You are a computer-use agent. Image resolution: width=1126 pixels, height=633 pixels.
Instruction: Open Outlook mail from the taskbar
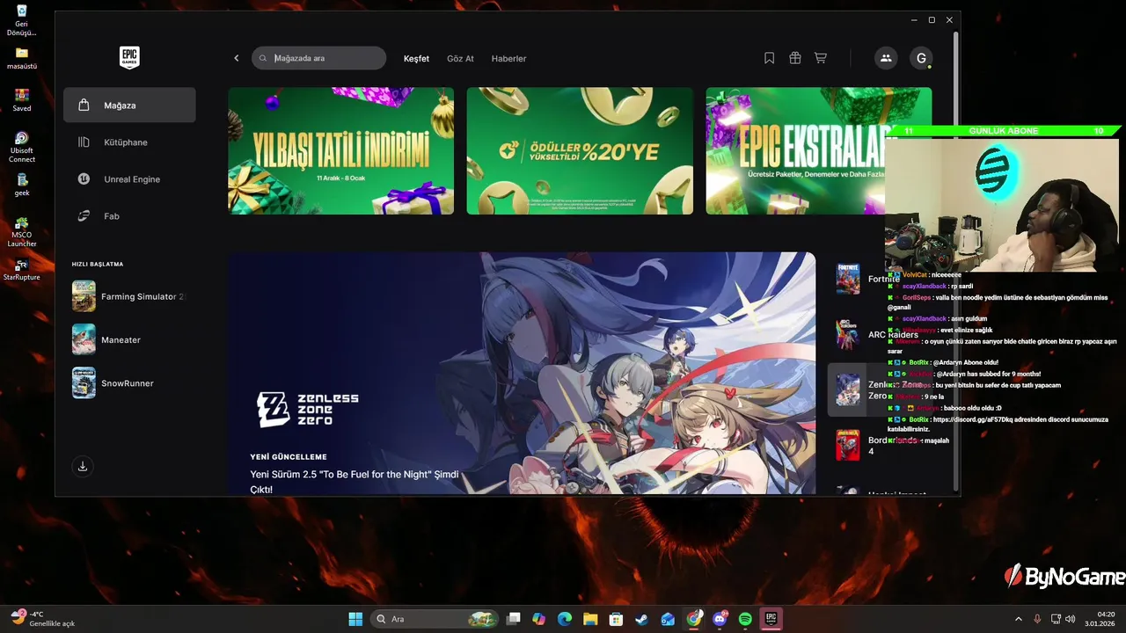point(668,619)
